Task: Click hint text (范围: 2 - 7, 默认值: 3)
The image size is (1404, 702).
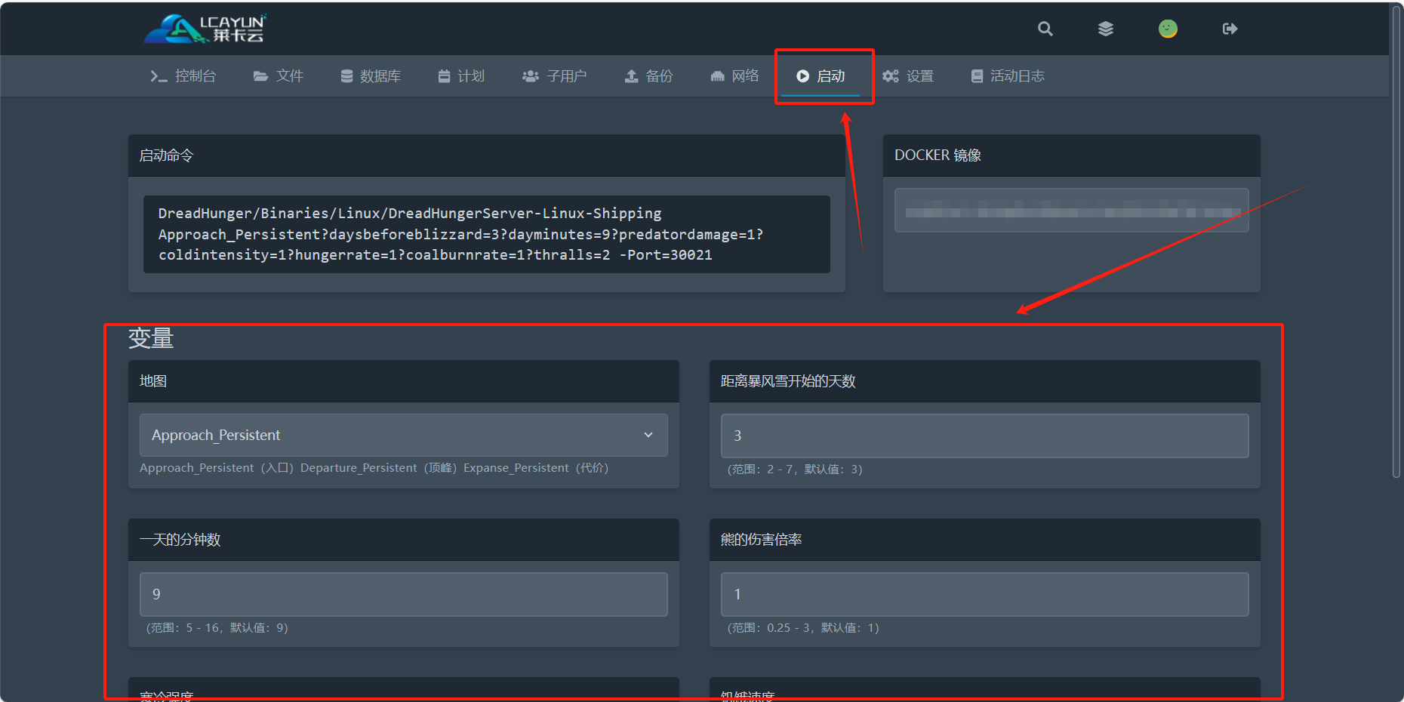Action: pos(795,470)
